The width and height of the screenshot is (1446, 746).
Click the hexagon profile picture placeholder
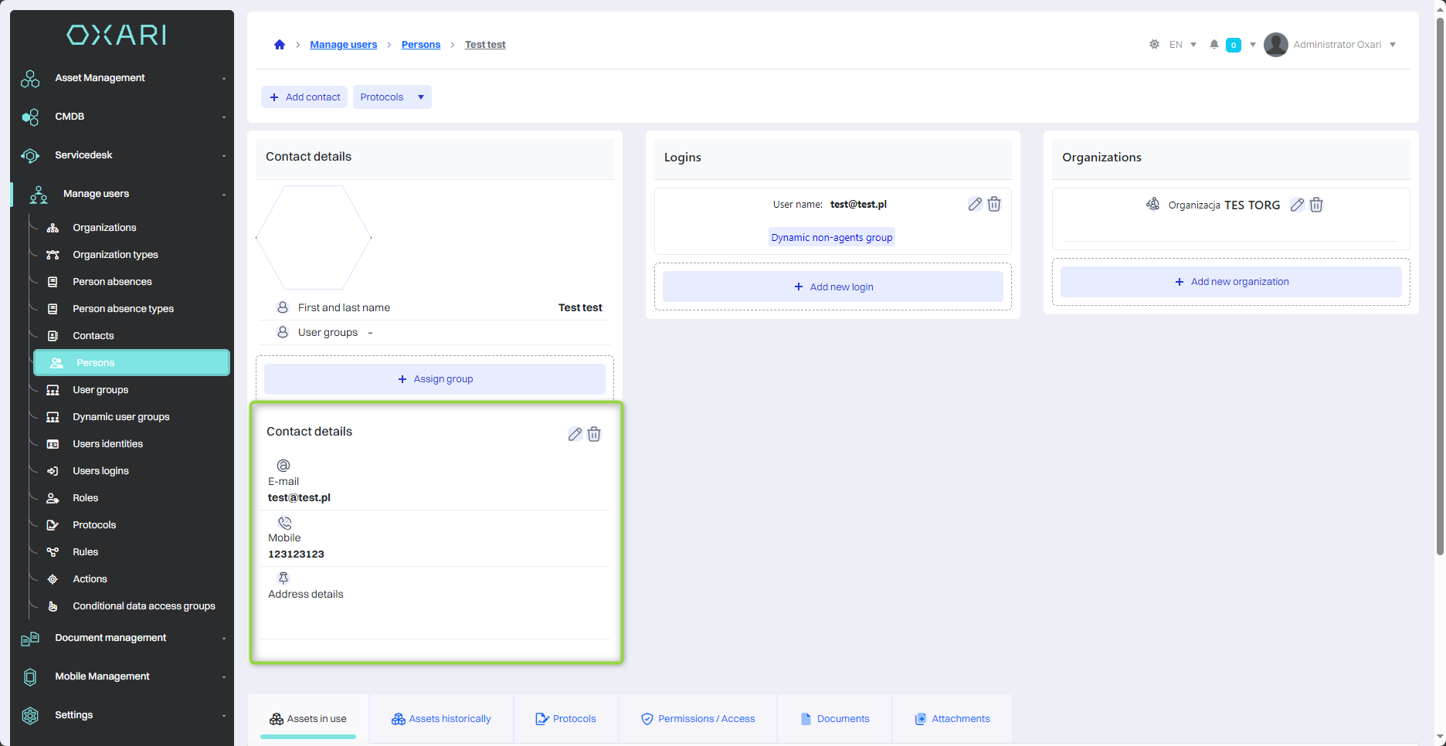(314, 238)
